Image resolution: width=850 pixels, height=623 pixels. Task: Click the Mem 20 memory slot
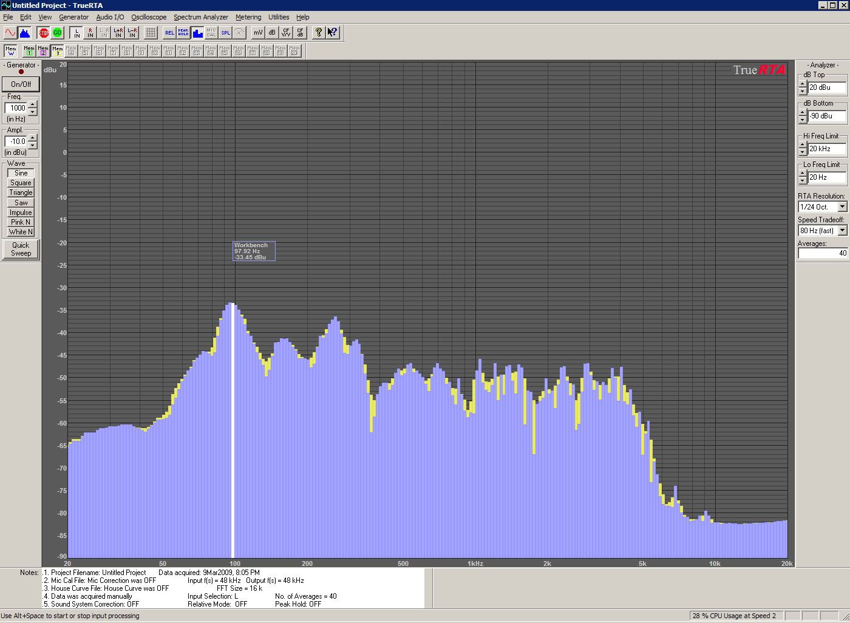point(294,51)
